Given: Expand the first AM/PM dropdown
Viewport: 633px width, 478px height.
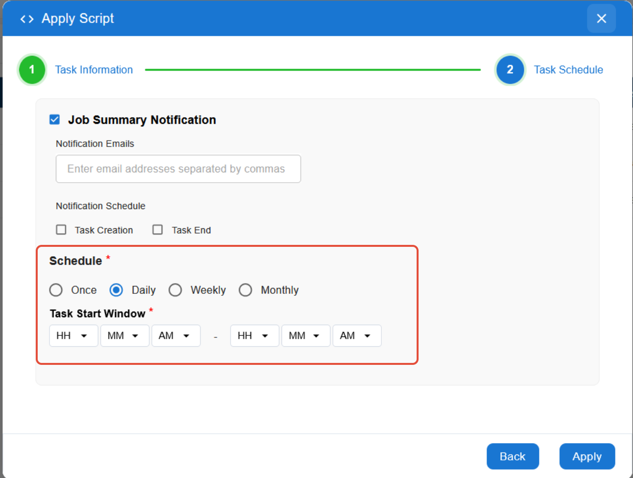Looking at the screenshot, I should (176, 335).
